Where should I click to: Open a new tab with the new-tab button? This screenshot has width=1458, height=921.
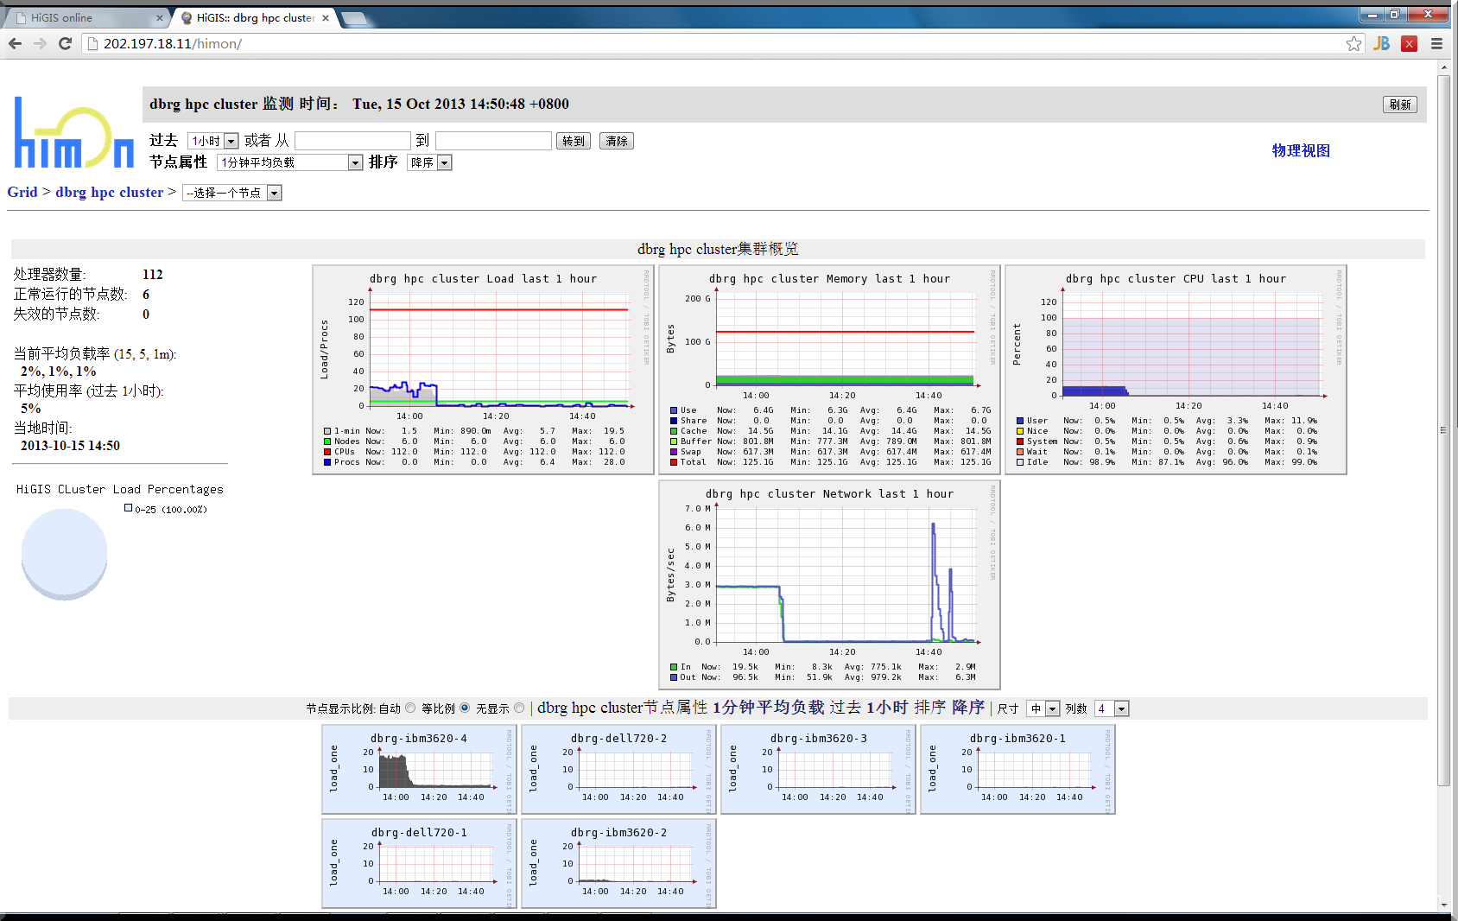[x=354, y=18]
